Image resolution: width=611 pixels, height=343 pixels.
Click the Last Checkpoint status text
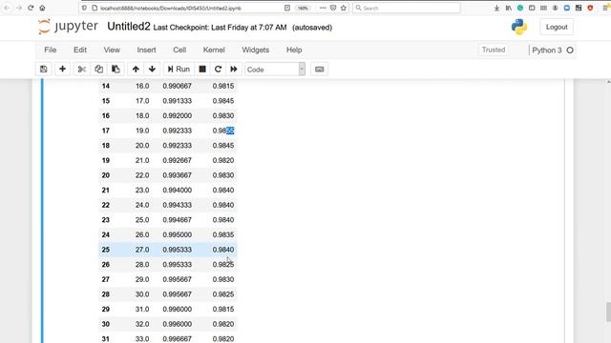(x=220, y=28)
